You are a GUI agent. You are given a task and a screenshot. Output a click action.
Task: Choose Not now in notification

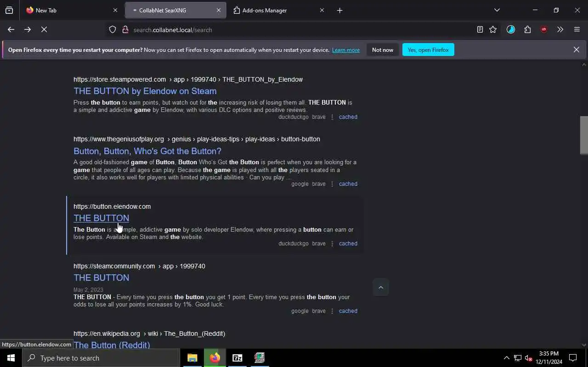coord(383,50)
